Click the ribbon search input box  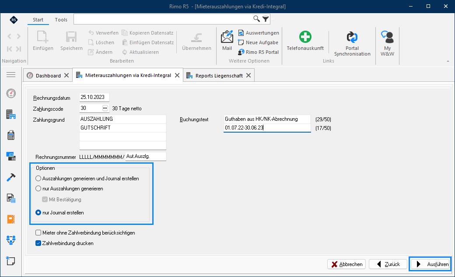click(x=163, y=19)
